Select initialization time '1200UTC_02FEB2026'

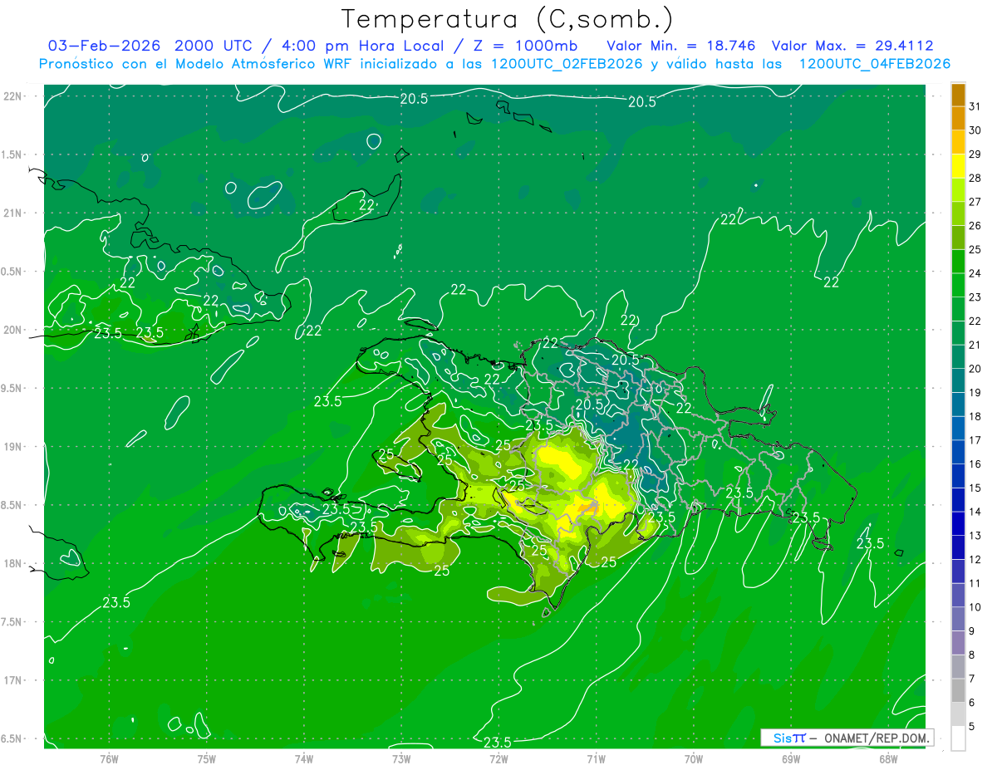coord(567,64)
